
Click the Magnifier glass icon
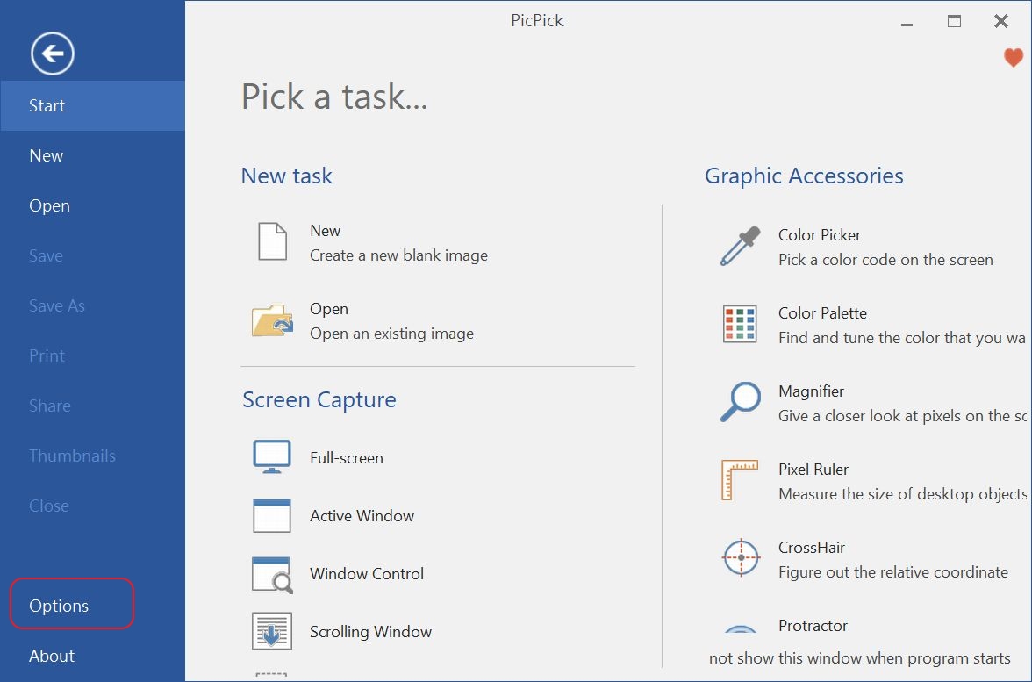point(741,402)
